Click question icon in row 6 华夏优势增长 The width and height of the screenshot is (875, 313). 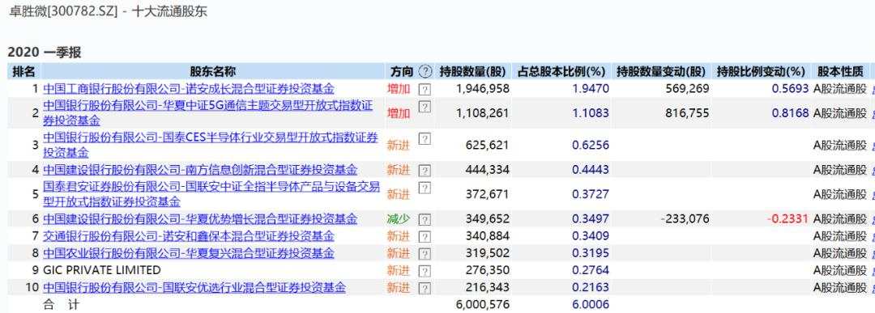[x=425, y=219]
